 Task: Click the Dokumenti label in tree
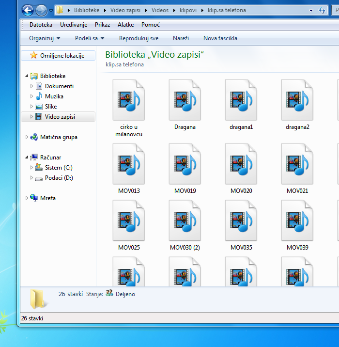coord(59,86)
